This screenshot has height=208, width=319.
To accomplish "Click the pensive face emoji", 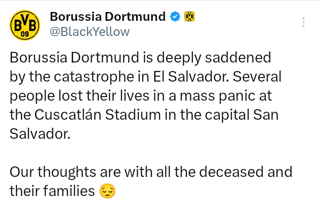I will [x=107, y=191].
